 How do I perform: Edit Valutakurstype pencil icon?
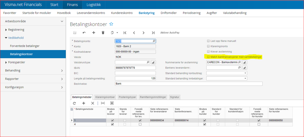tap(153, 62)
